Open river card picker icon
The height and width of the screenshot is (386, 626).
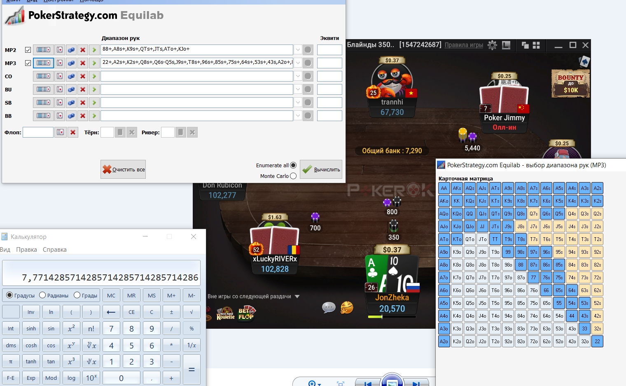pyautogui.click(x=180, y=132)
